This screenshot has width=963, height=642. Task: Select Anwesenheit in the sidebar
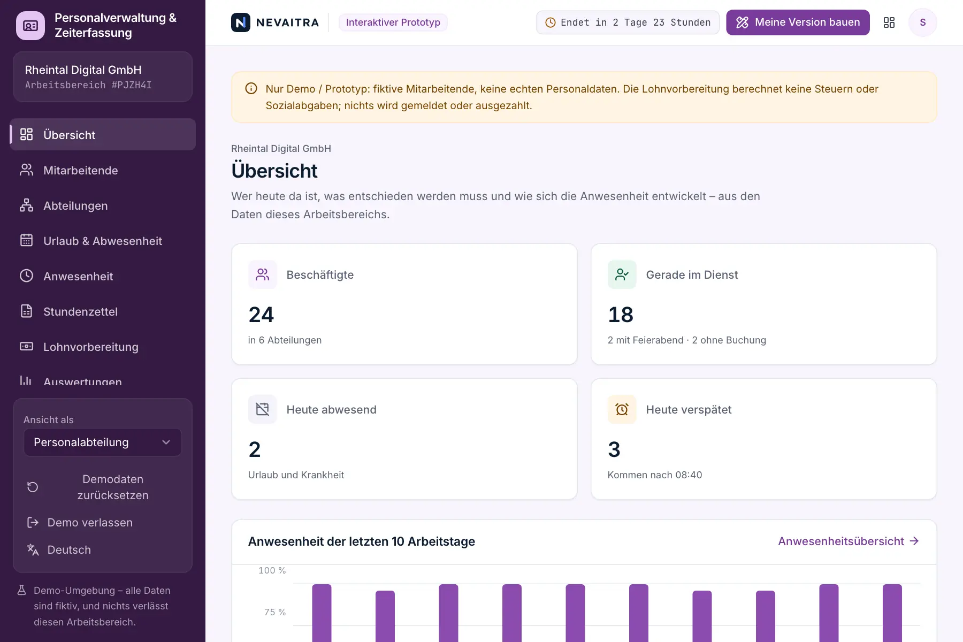(103, 276)
